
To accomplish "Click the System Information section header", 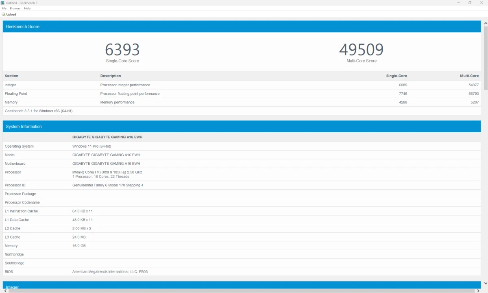I will point(242,127).
